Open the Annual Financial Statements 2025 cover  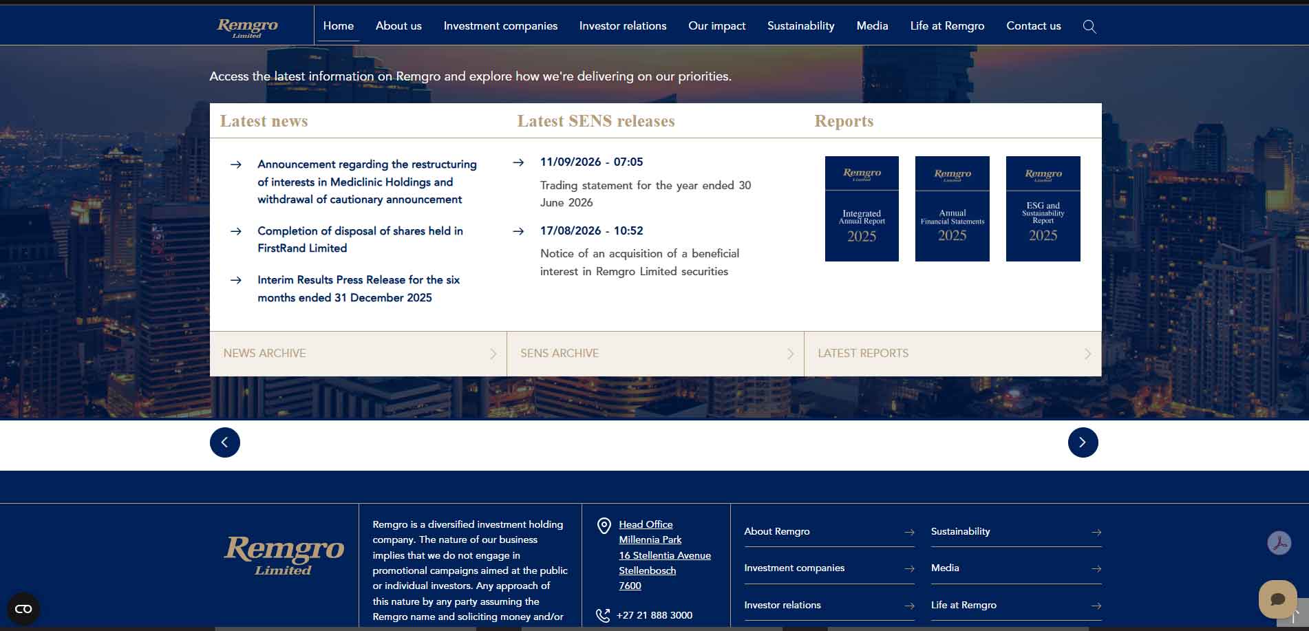click(x=953, y=208)
